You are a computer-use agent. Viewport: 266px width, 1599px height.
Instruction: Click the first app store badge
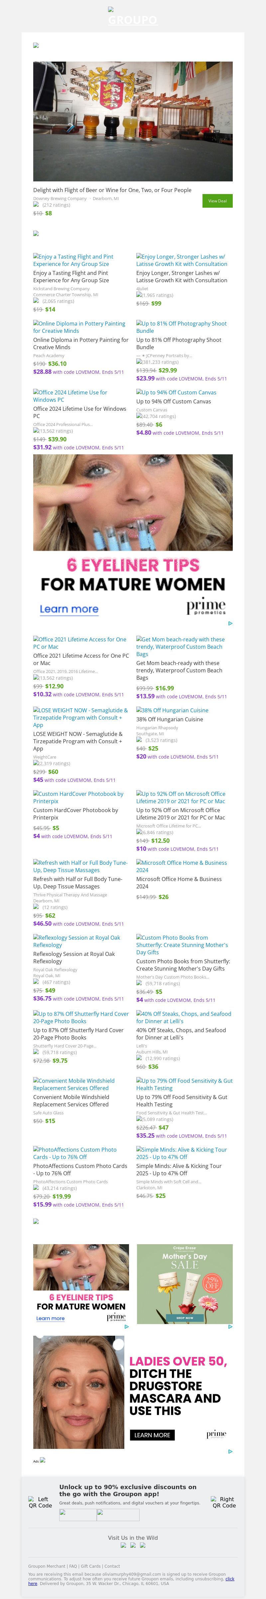pyautogui.click(x=77, y=1515)
